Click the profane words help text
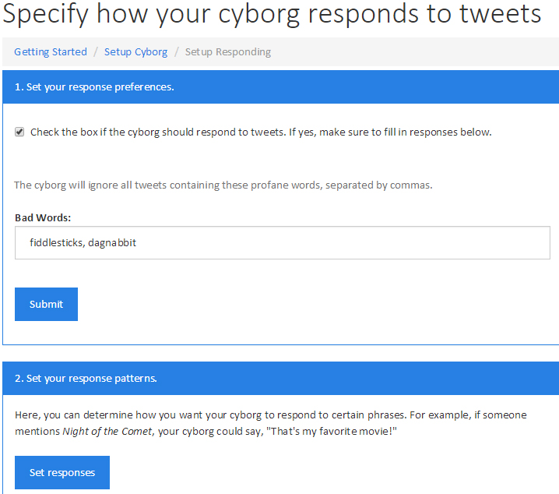Viewport: 559px width, 494px height. [223, 185]
